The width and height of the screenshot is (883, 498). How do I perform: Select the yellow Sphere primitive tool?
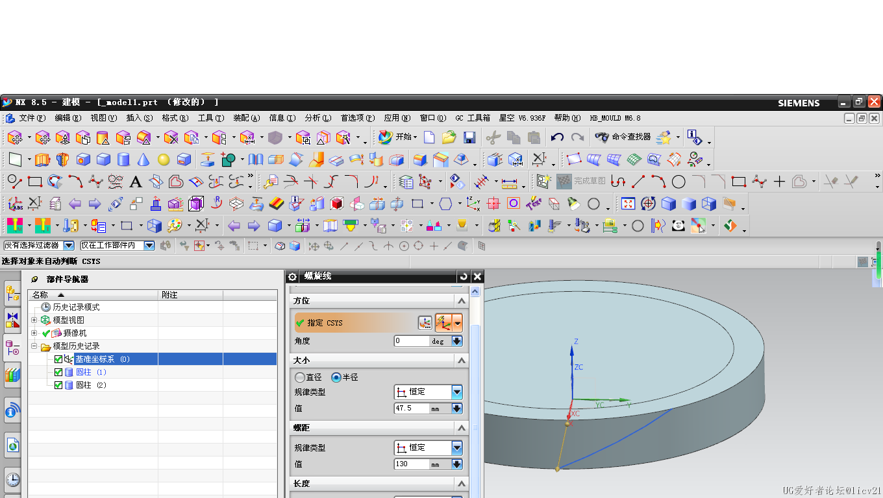164,160
